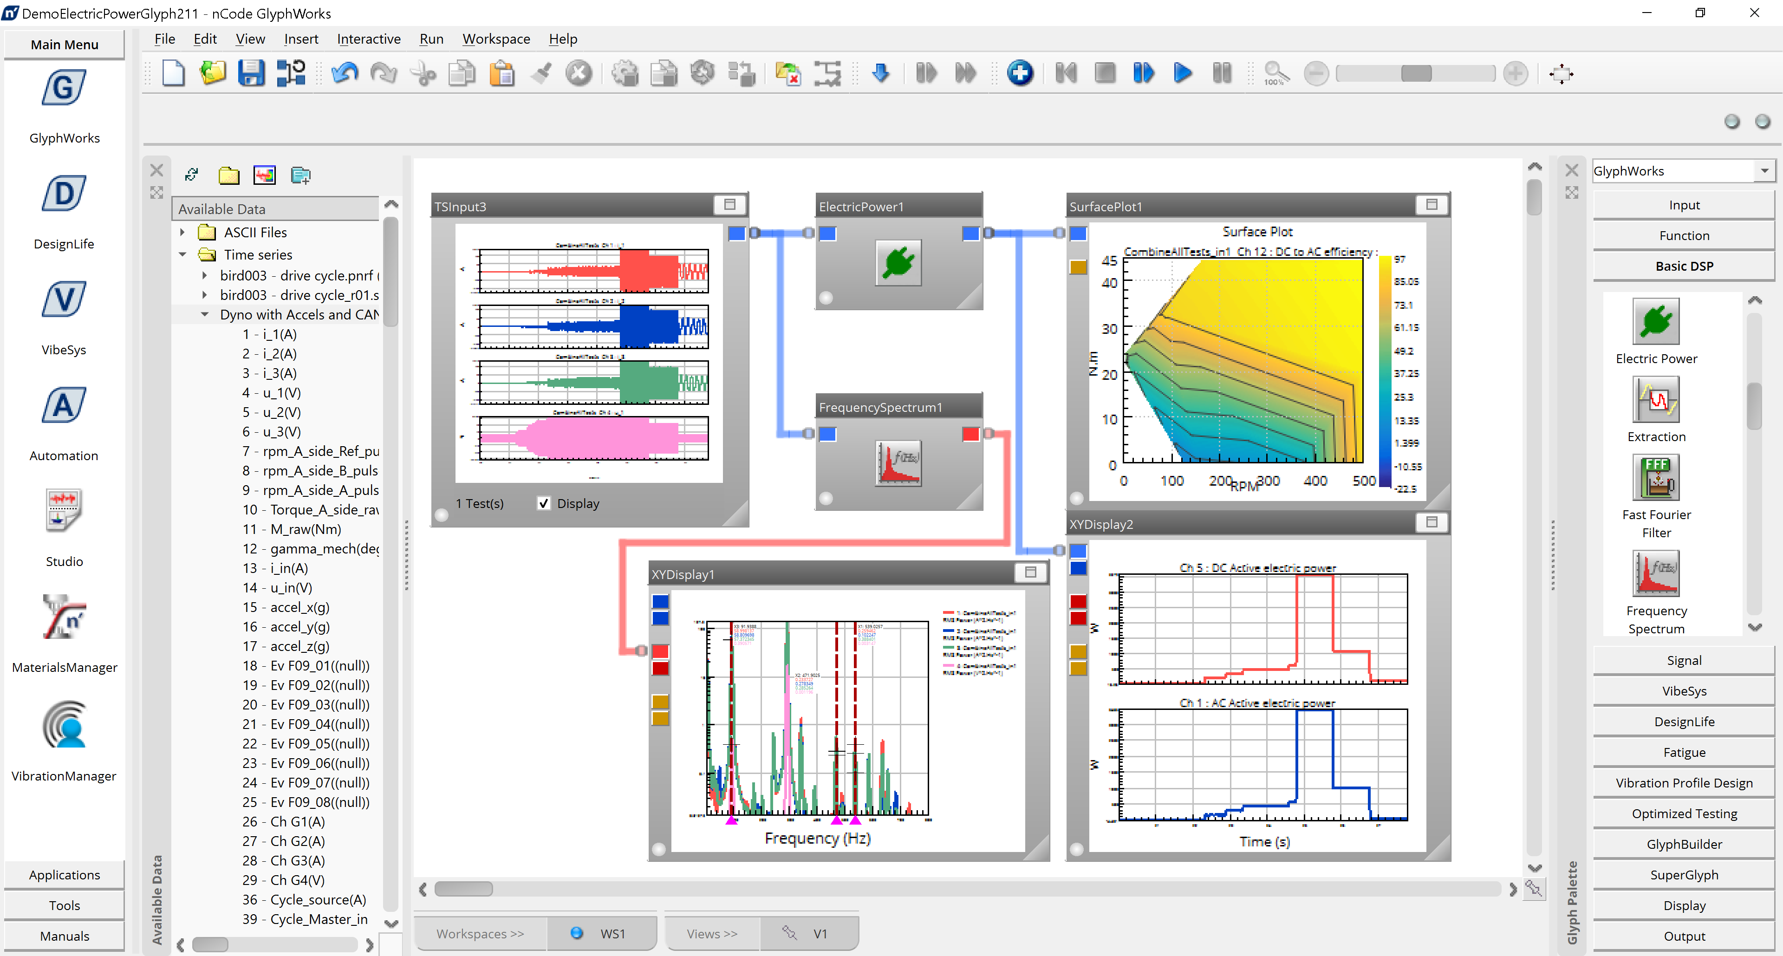Click the maximize view icon on SurfacePlot1
Viewport: 1783px width, 956px height.
1432,204
